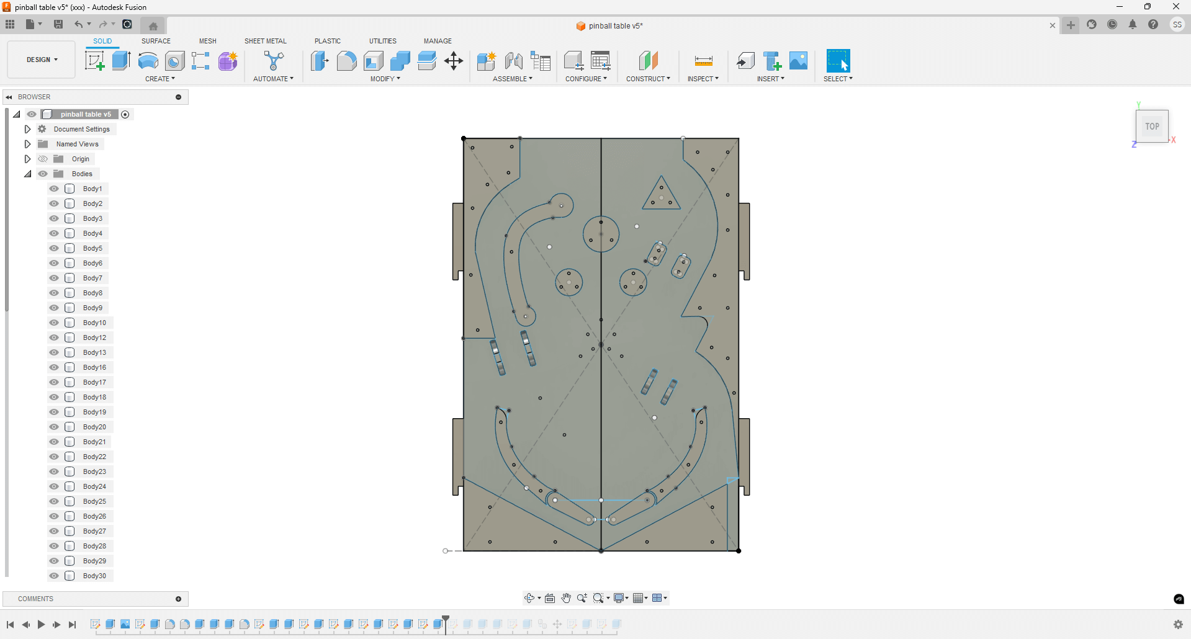Select the Fillet tool
The image size is (1191, 639).
346,61
